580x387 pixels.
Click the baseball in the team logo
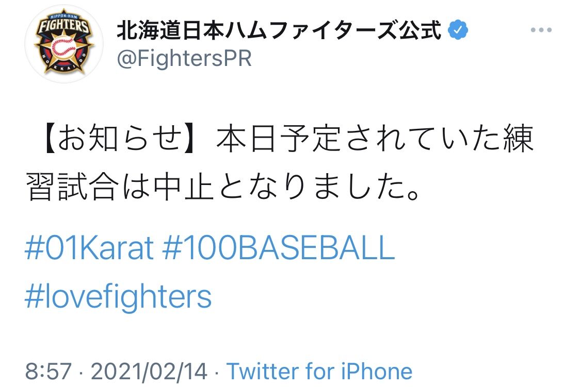[x=65, y=49]
